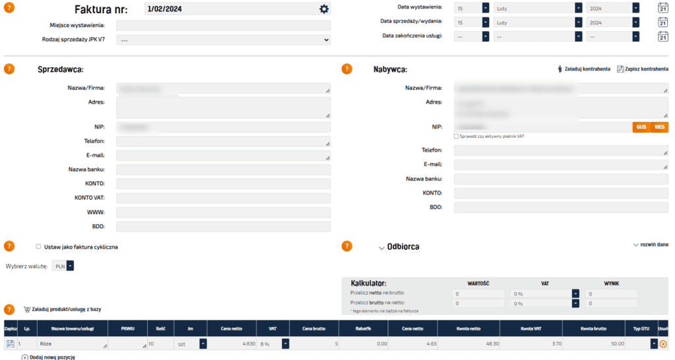Click the Miejsce wystawienia input field
Image resolution: width=675 pixels, height=360 pixels.
[223, 25]
